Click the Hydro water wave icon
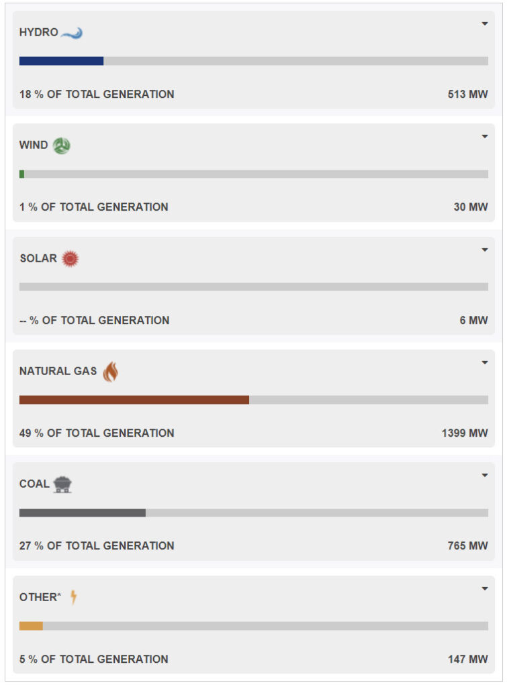Viewport: 507px width, 687px height. pos(72,33)
